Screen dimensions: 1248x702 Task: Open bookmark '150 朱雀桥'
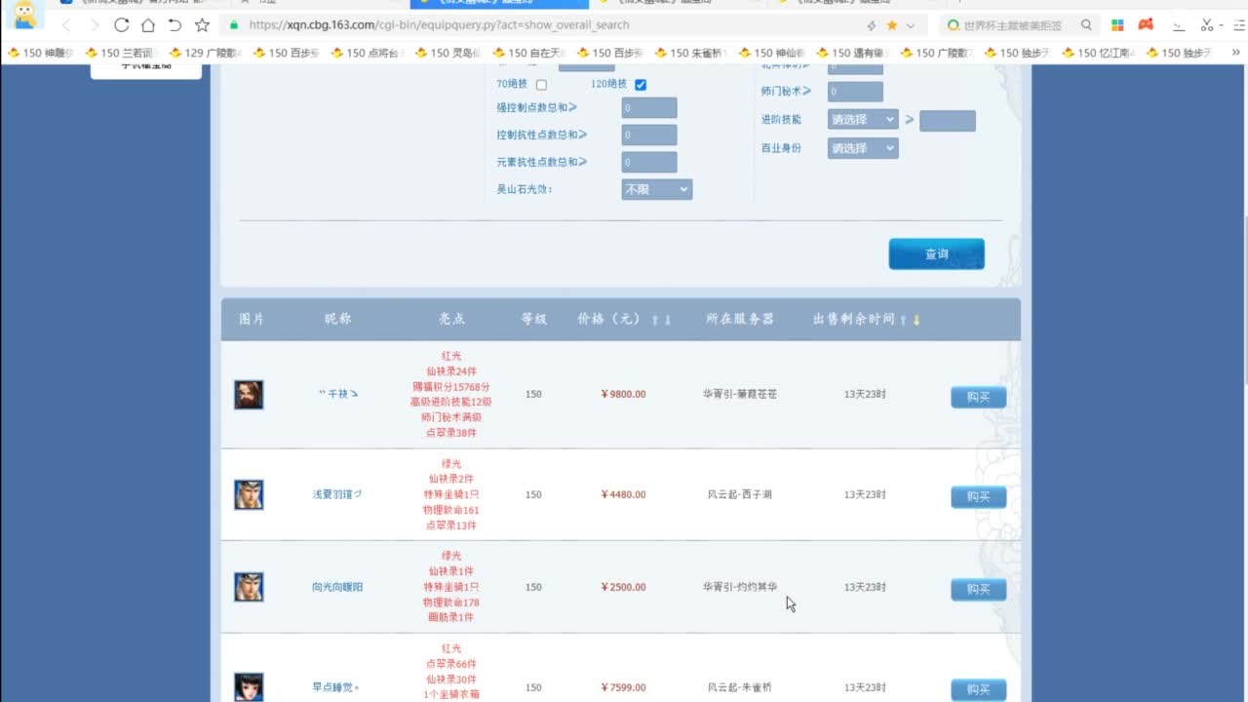click(x=693, y=53)
